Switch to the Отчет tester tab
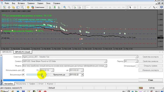Image resolution: width=164 pixels, height=92 pixels. pos(41,84)
